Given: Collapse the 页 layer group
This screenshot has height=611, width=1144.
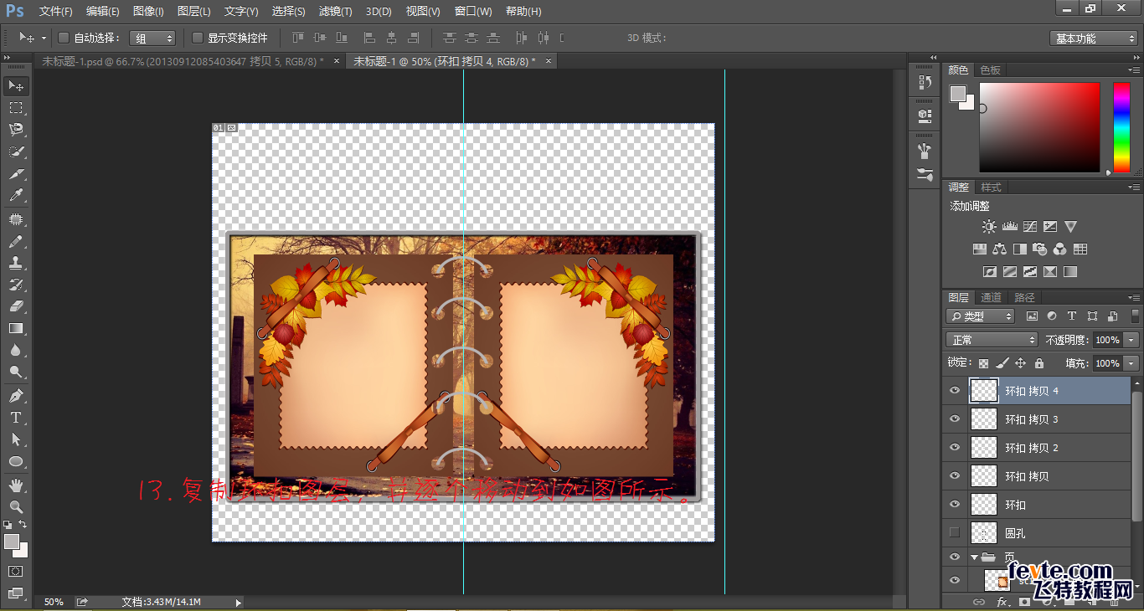Looking at the screenshot, I should (x=975, y=557).
